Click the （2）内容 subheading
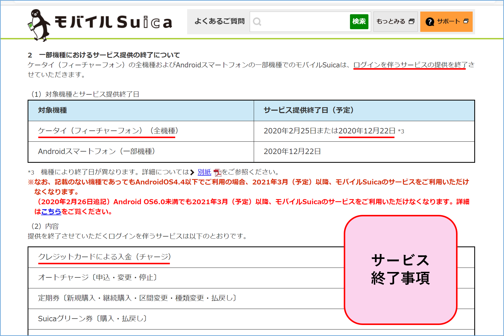This screenshot has height=336, width=504. [43, 226]
